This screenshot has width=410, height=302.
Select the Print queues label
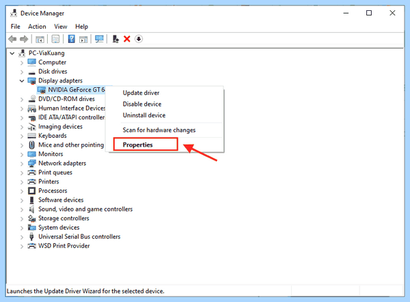click(55, 172)
